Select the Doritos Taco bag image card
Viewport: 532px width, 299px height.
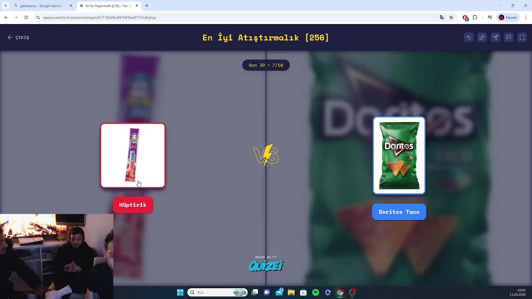coord(399,156)
